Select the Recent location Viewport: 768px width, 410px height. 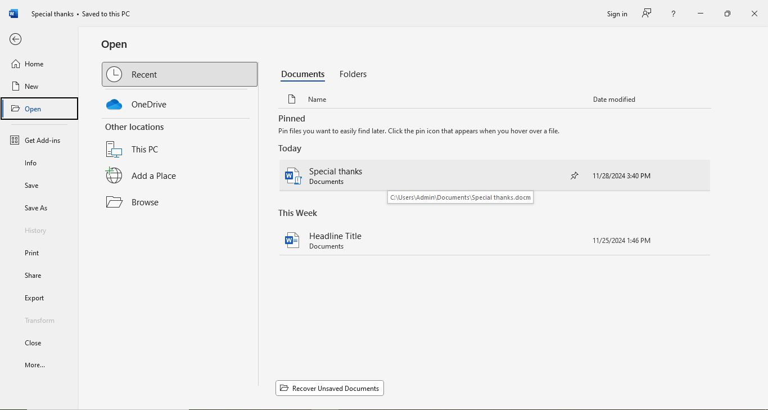coord(180,74)
